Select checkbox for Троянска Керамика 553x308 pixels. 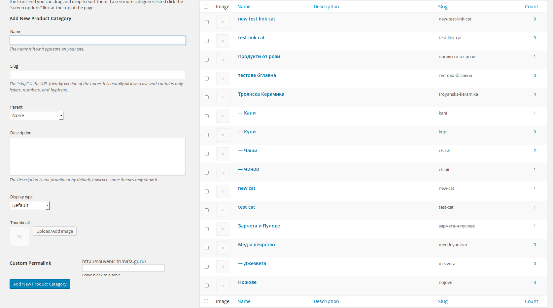[207, 97]
